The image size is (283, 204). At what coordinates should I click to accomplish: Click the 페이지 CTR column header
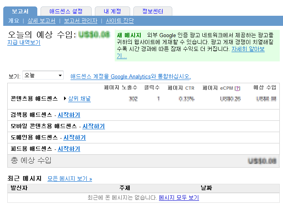(x=181, y=88)
